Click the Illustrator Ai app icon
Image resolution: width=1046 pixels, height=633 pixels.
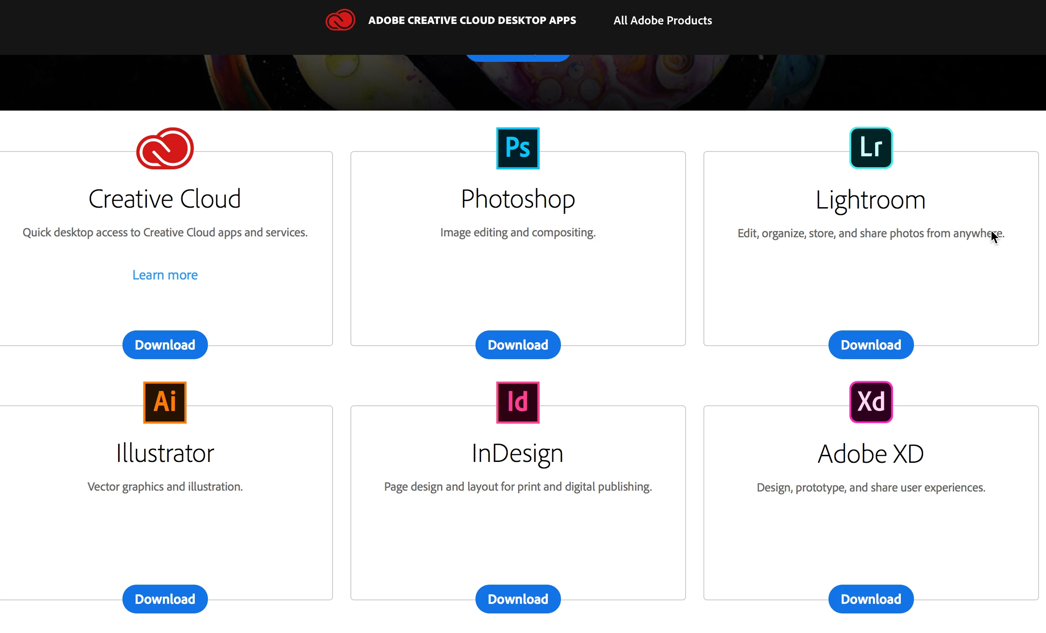point(165,402)
